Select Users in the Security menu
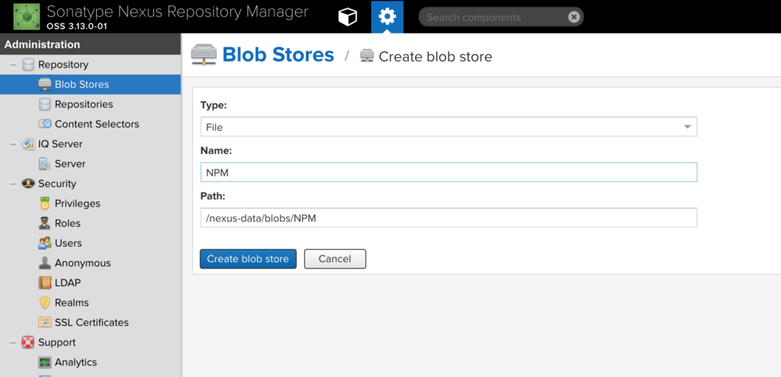Screen dimensions: 781x377 coord(68,243)
